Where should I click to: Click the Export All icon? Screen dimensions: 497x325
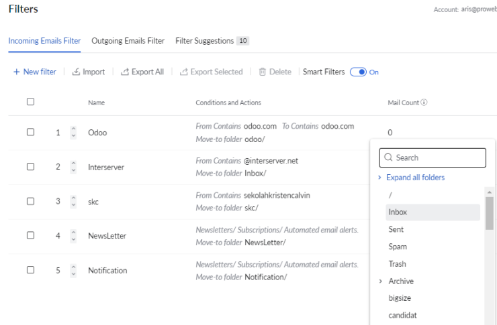[x=125, y=72]
